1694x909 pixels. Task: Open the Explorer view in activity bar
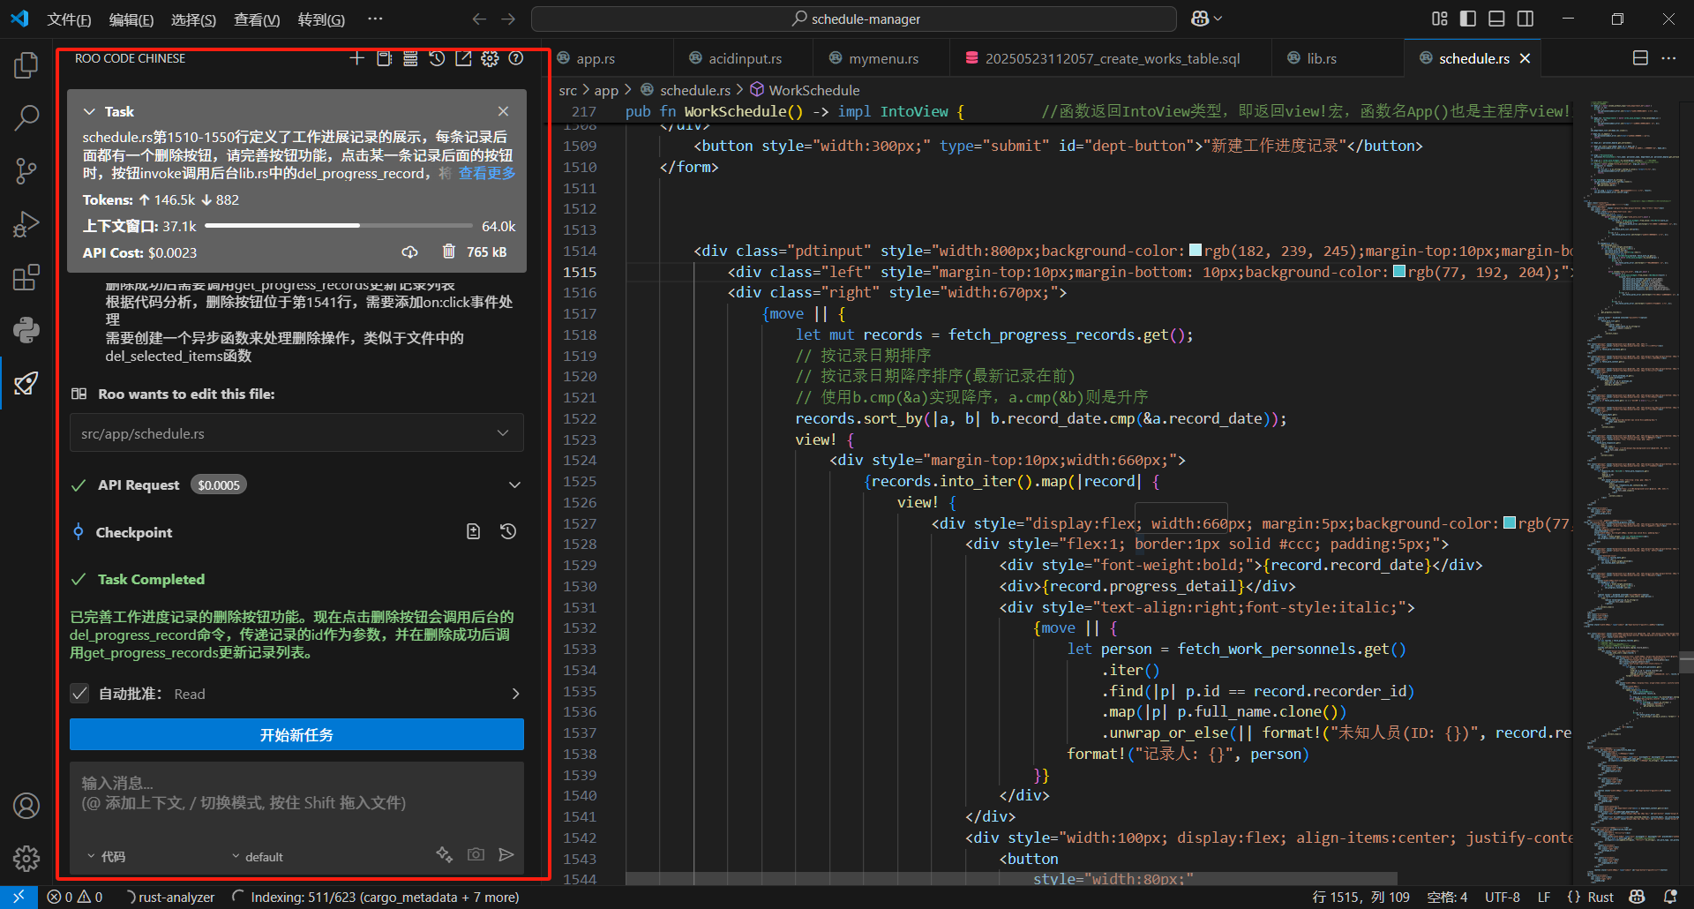(26, 65)
